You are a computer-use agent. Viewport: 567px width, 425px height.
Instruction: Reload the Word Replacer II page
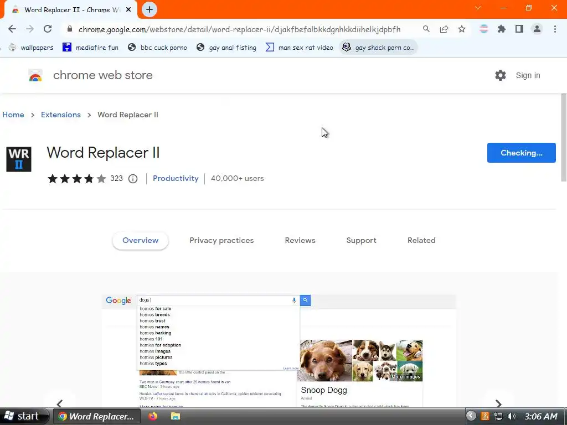click(x=48, y=29)
